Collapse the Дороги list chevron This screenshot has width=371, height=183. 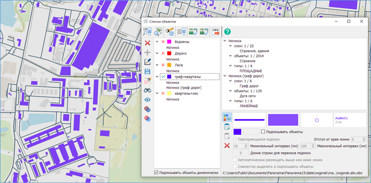pyautogui.click(x=157, y=53)
